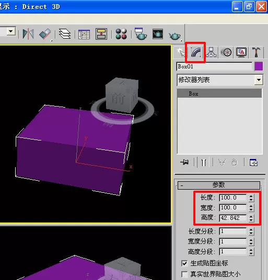Image resolution: width=268 pixels, height=280 pixels.
Task: Switch to the Motion panel tab
Action: pos(226,52)
